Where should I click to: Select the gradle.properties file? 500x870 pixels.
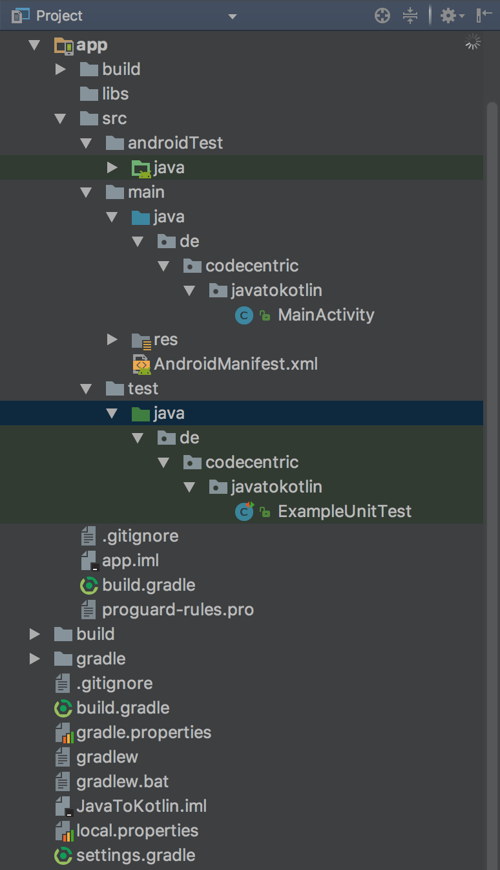143,732
